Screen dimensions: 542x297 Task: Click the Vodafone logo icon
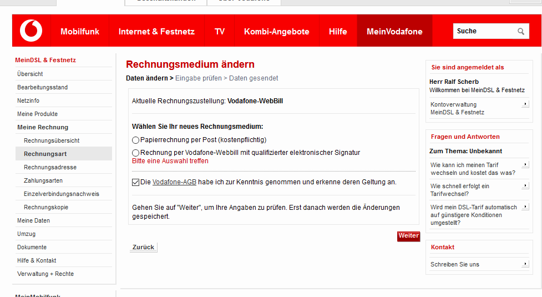[x=31, y=31]
